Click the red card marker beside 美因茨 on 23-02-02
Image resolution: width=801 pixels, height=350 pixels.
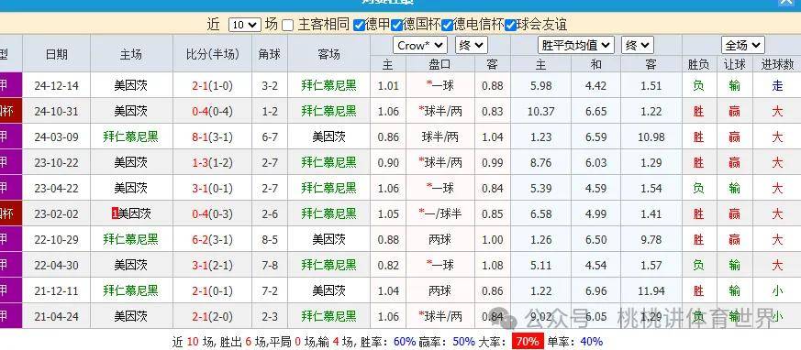click(115, 213)
